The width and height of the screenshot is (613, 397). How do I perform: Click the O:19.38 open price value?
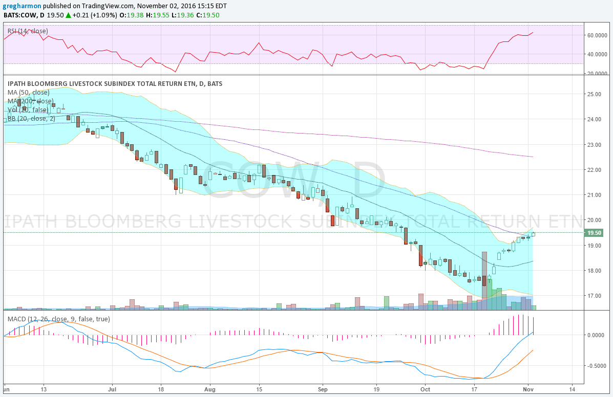pyautogui.click(x=131, y=15)
